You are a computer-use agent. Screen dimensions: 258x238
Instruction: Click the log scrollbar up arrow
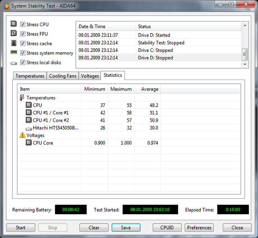click(245, 25)
